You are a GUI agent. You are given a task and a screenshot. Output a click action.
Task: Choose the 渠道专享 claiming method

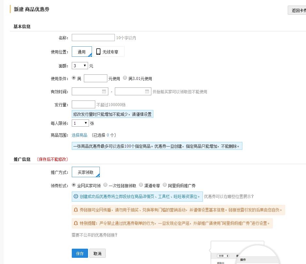[x=140, y=184]
